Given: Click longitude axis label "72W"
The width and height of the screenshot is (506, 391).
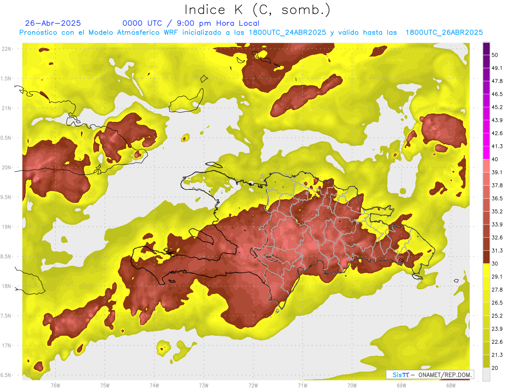Looking at the screenshot, I should click(x=253, y=386).
